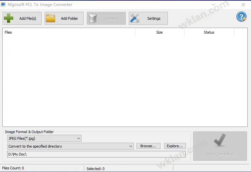251x172 pixels.
Task: Click the Browse... button
Action: point(148,146)
